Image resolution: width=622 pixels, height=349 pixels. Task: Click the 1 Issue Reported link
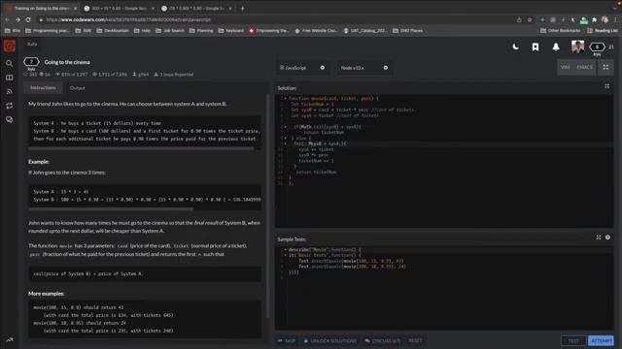(x=173, y=75)
